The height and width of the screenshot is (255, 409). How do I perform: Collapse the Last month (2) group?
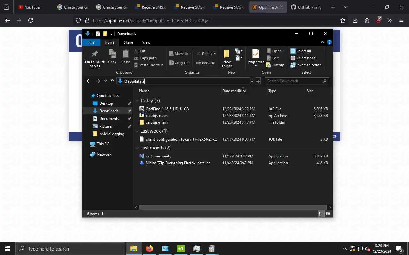point(137,148)
